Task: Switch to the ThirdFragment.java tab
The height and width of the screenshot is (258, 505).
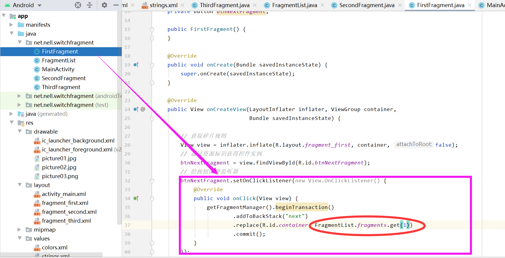Action: coord(224,5)
